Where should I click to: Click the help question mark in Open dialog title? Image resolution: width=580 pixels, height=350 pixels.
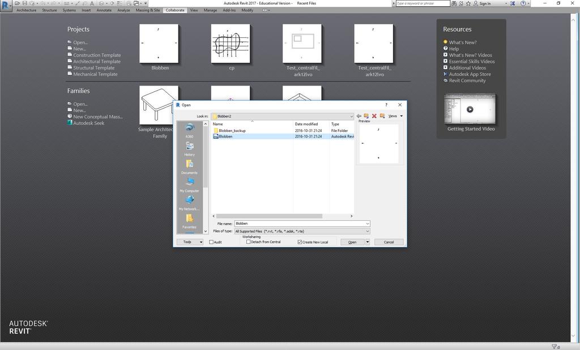click(386, 105)
